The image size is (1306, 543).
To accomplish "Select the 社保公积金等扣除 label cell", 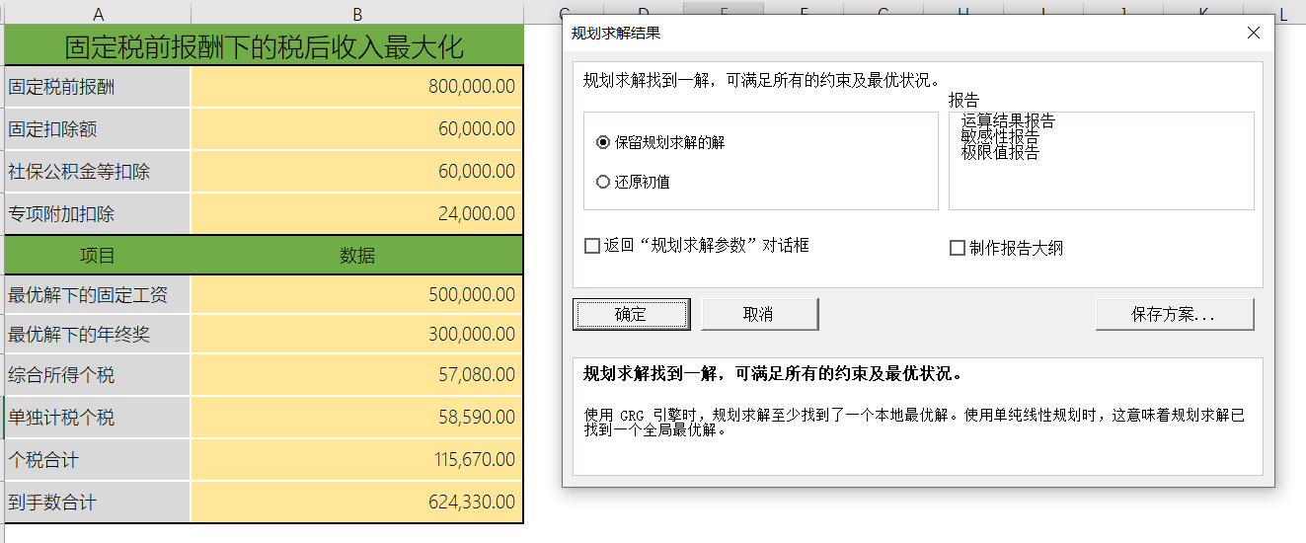I will pyautogui.click(x=98, y=172).
